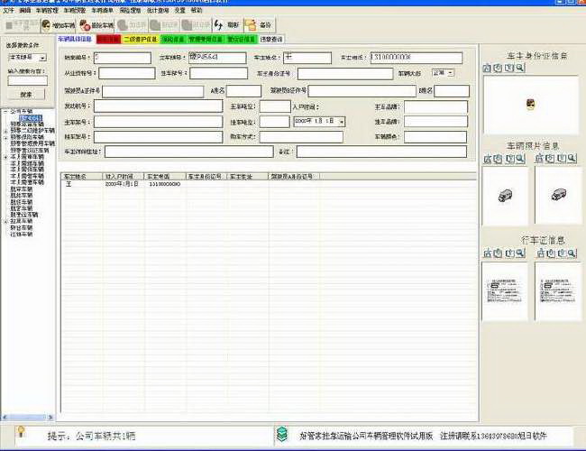Click load image icon above right vehicle photo
The height and width of the screenshot is (451, 586).
click(539, 159)
